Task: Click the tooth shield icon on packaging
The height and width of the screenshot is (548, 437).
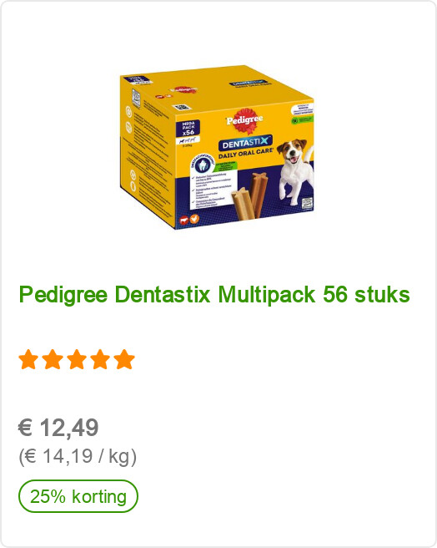Action: tap(202, 165)
